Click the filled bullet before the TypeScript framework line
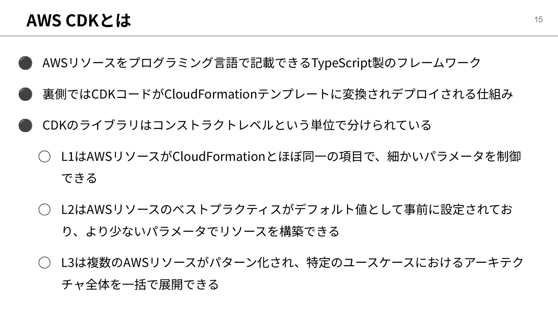558x313 pixels. [x=25, y=63]
